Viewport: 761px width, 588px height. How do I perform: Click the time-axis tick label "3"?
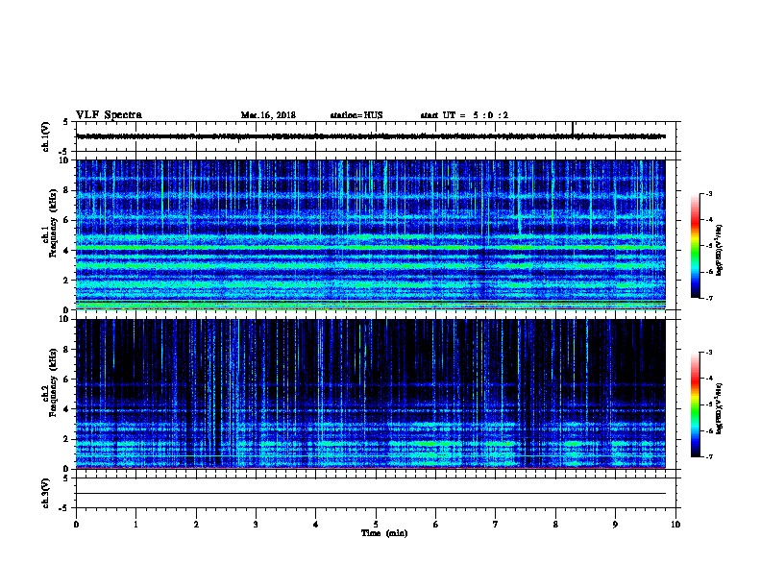[x=256, y=525]
